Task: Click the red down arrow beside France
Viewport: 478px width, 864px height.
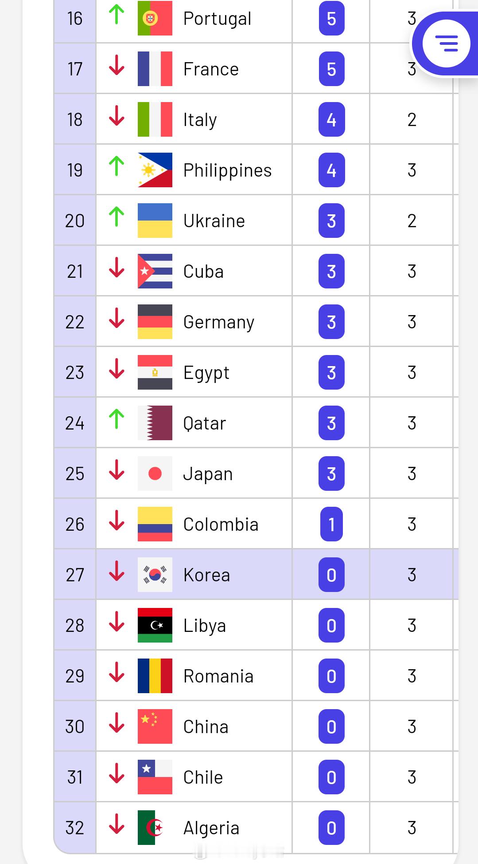Action: click(117, 65)
